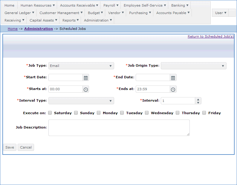Open the Start Date calendar picker

pyautogui.click(x=86, y=78)
